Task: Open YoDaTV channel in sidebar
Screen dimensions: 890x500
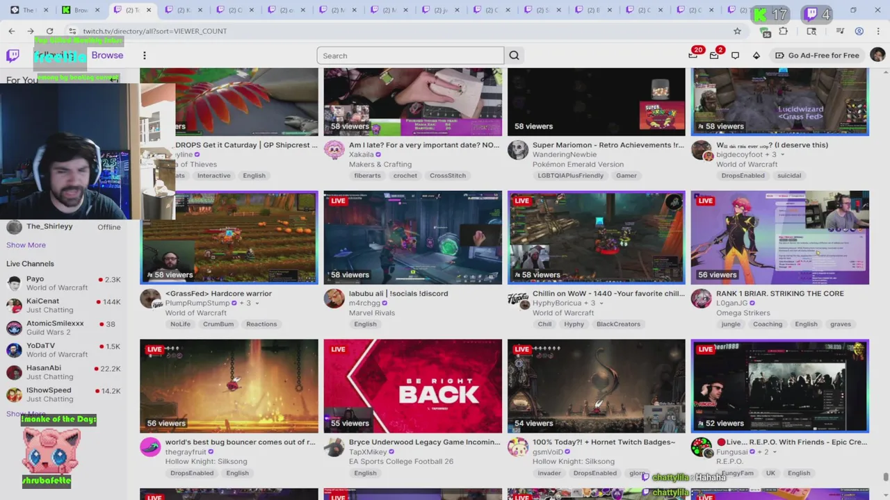Action: coord(63,350)
